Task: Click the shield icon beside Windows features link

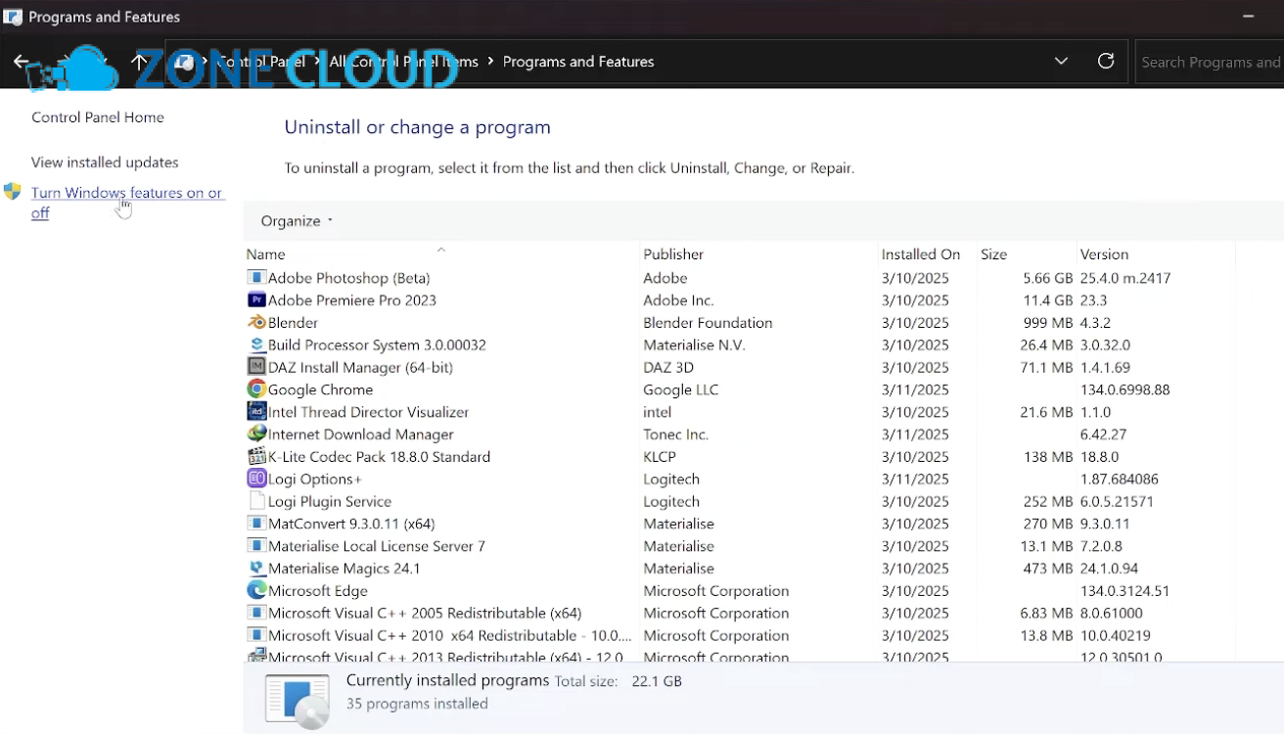Action: click(x=13, y=192)
